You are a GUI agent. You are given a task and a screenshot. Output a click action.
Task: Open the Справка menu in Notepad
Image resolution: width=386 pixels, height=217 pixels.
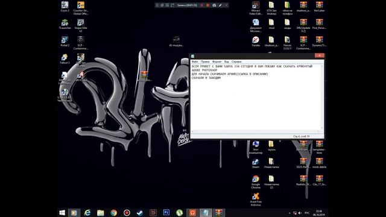(x=236, y=61)
